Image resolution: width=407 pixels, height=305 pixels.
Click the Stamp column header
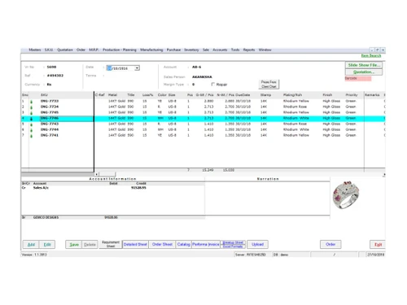265,95
